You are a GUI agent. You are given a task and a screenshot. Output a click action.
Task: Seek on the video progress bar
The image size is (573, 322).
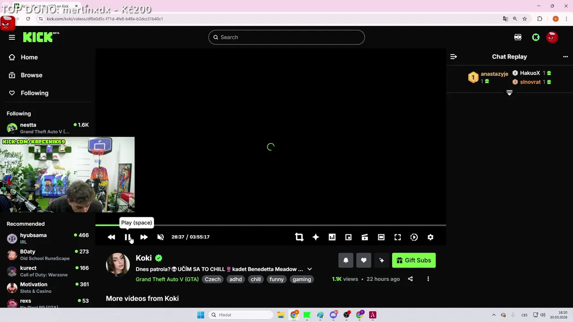(x=271, y=225)
